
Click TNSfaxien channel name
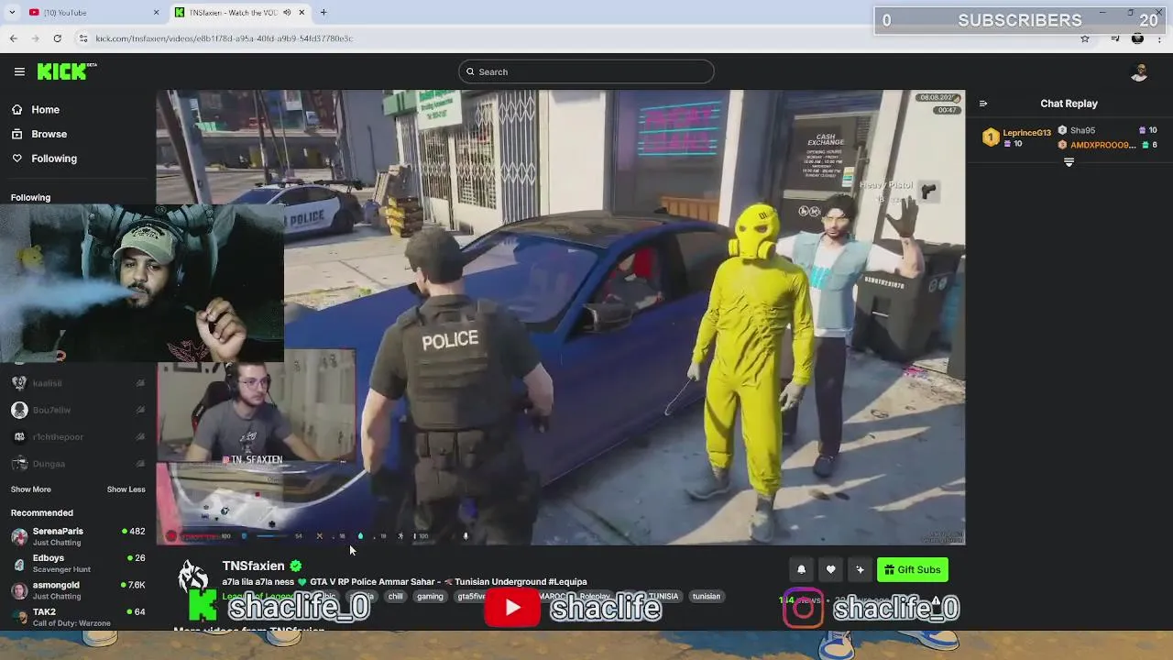(254, 566)
